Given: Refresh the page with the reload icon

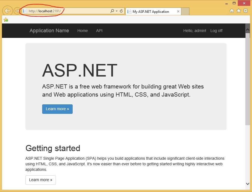Looking at the screenshot, I should click(x=121, y=11).
